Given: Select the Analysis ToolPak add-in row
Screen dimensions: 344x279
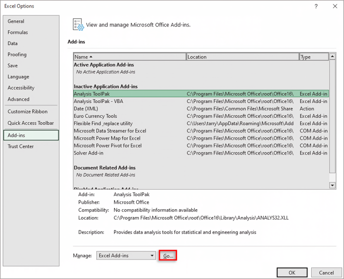Looking at the screenshot, I should click(x=201, y=94).
